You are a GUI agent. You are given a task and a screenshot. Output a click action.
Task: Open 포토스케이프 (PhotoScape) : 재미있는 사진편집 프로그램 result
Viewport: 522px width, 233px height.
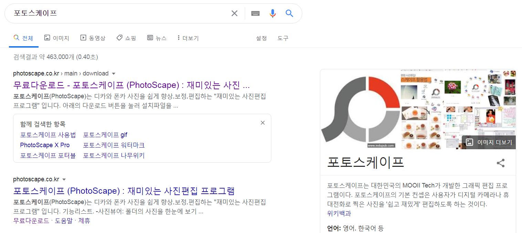(x=124, y=191)
